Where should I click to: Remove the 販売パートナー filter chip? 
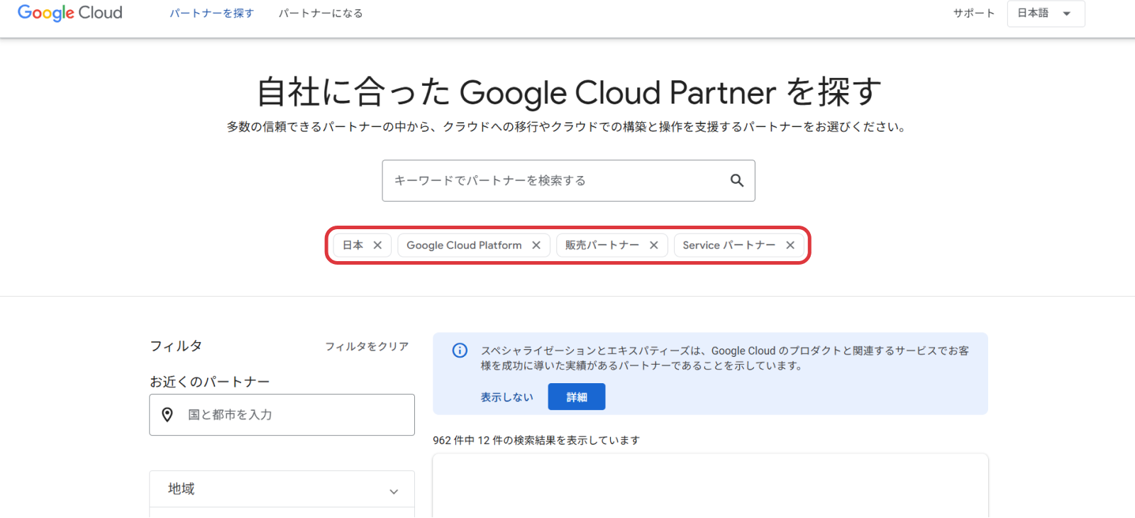pyautogui.click(x=654, y=245)
